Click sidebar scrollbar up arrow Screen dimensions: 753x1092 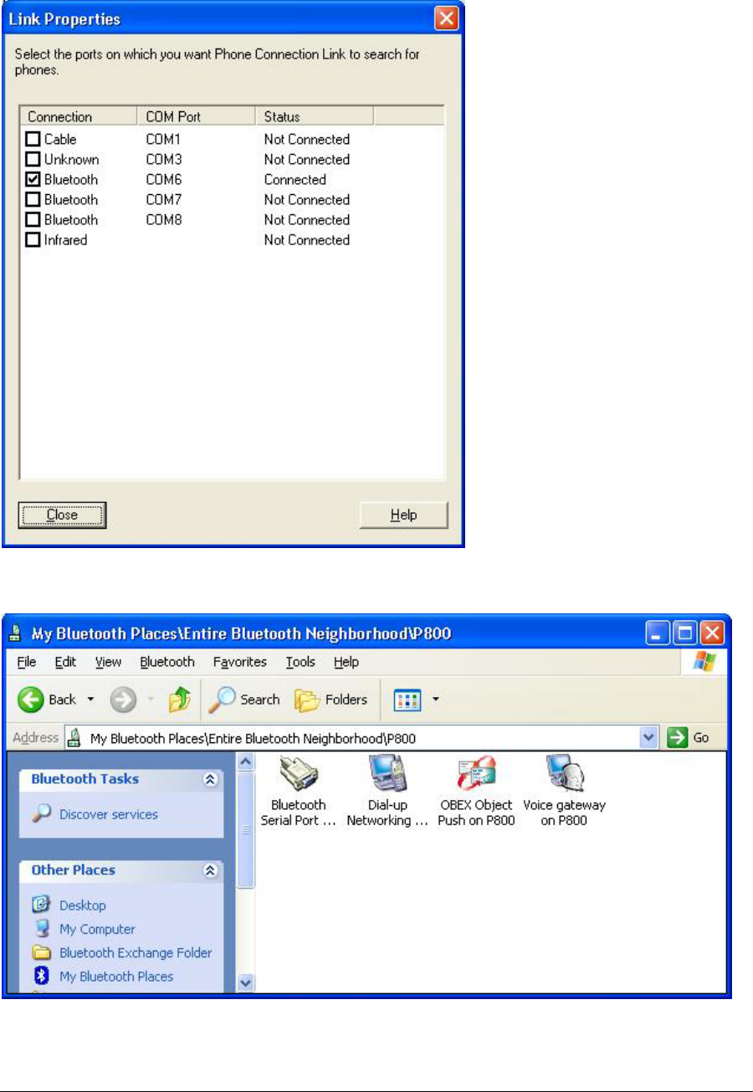(x=246, y=761)
